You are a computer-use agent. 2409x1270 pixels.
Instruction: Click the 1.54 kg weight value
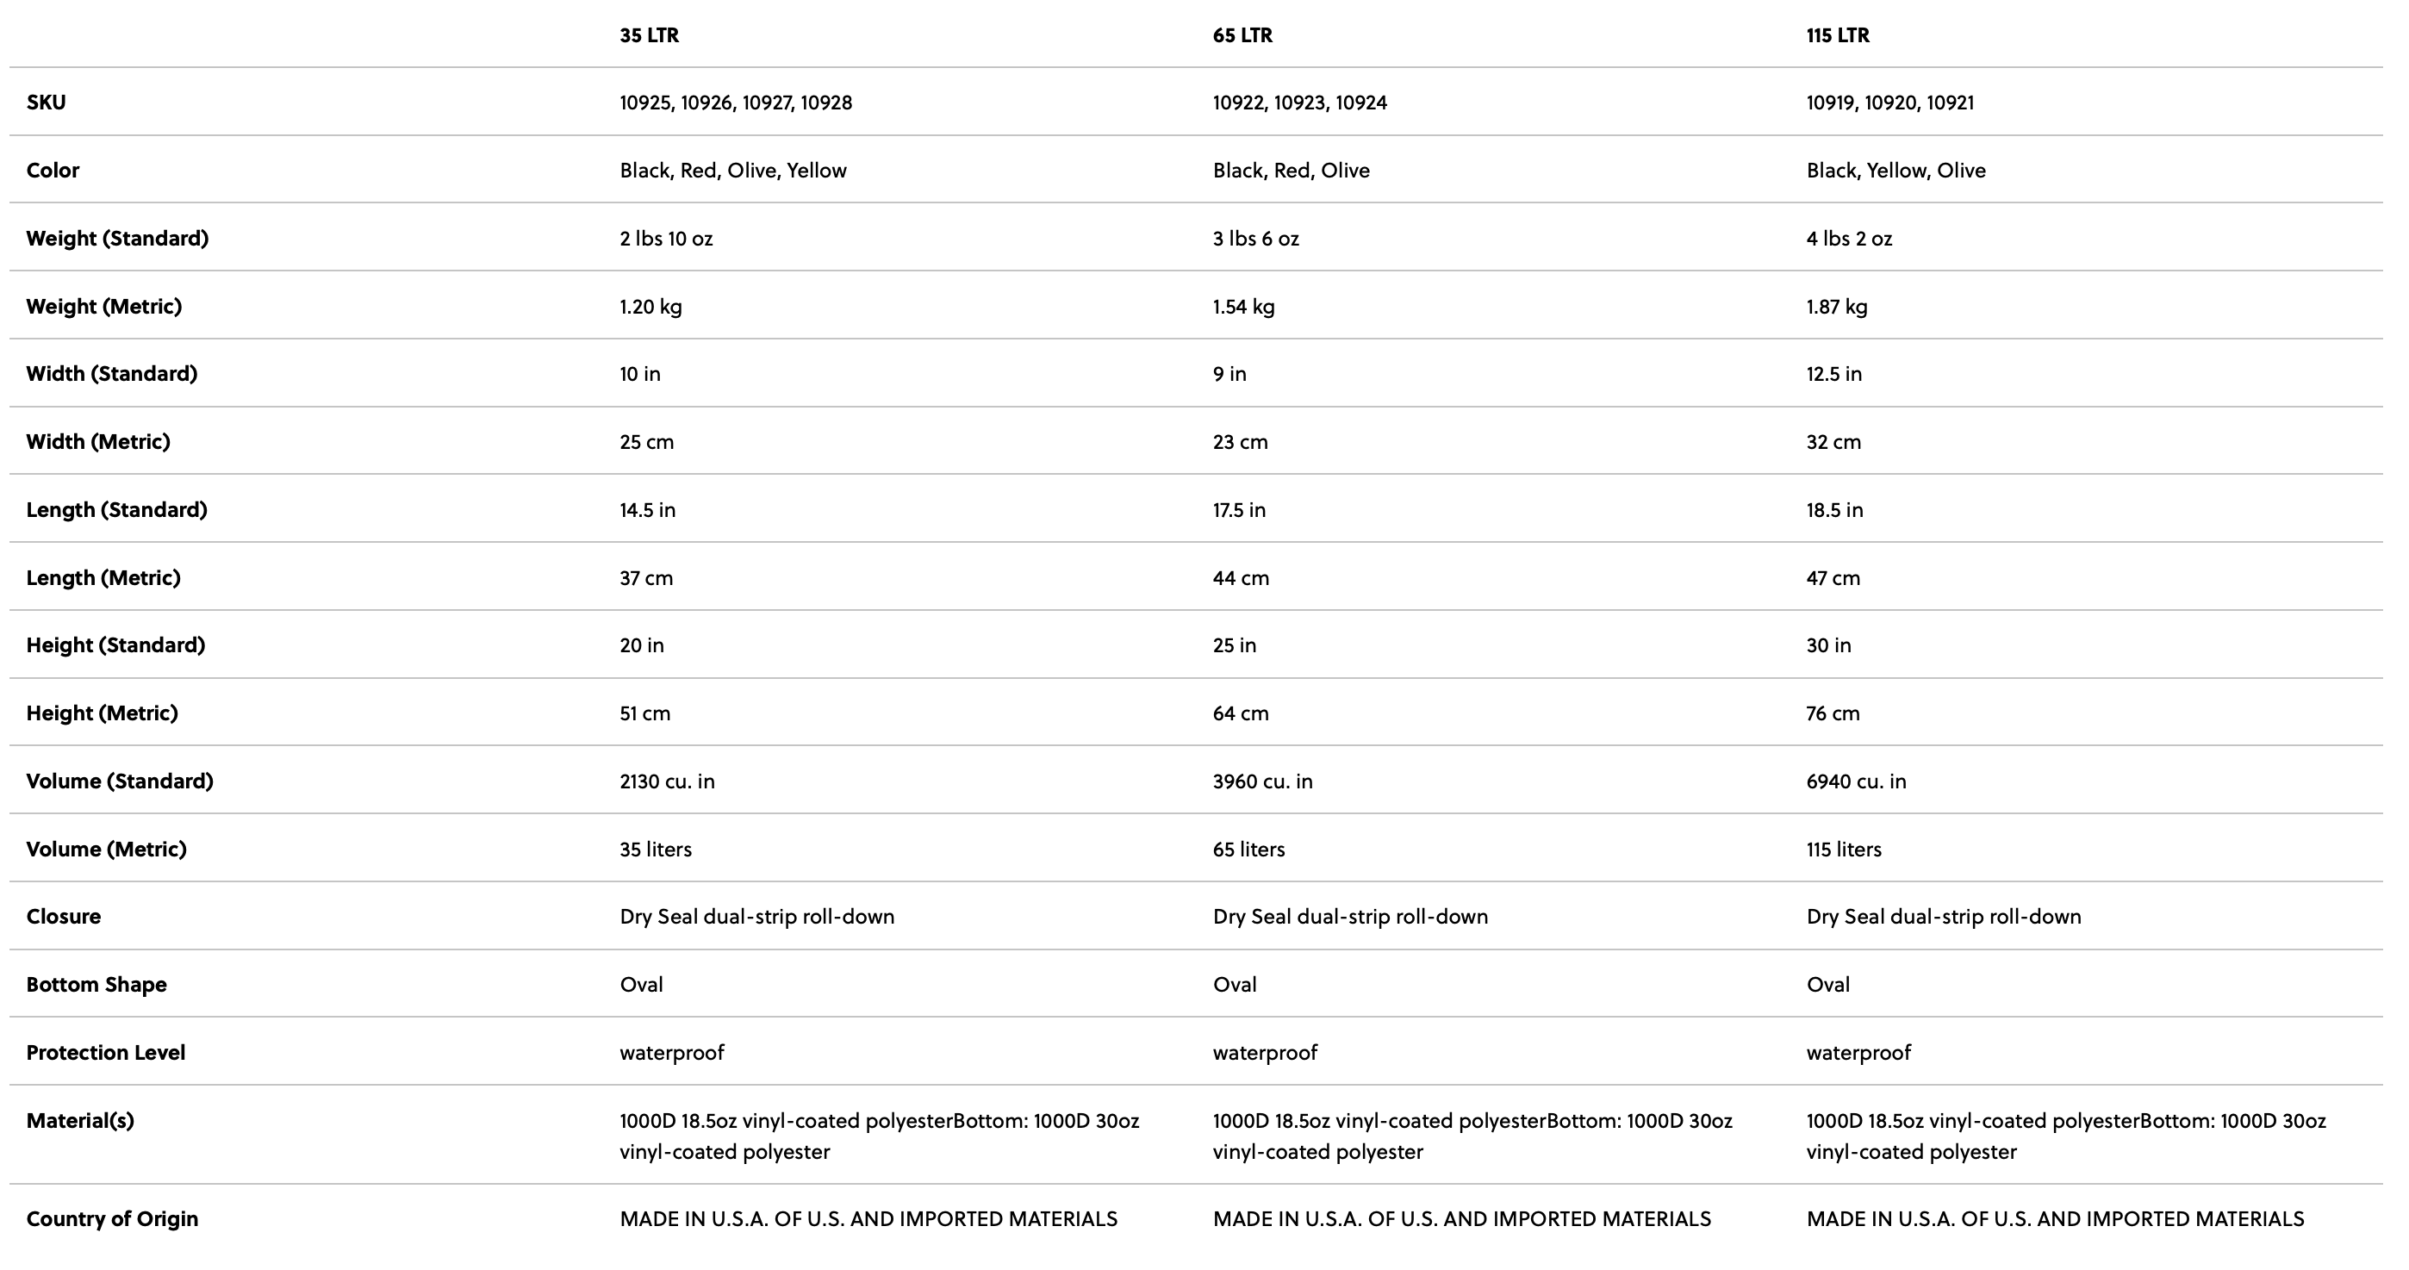(1243, 307)
